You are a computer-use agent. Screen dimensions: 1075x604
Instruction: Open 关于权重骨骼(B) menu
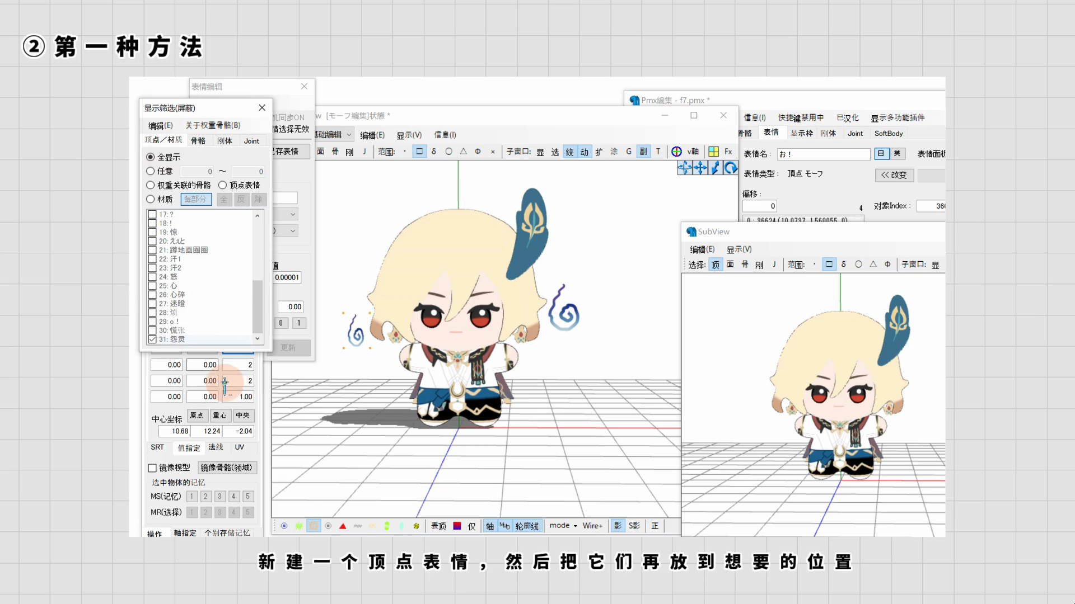point(213,125)
